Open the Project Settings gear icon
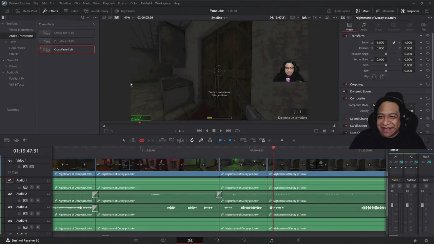The image size is (434, 244). (426, 241)
